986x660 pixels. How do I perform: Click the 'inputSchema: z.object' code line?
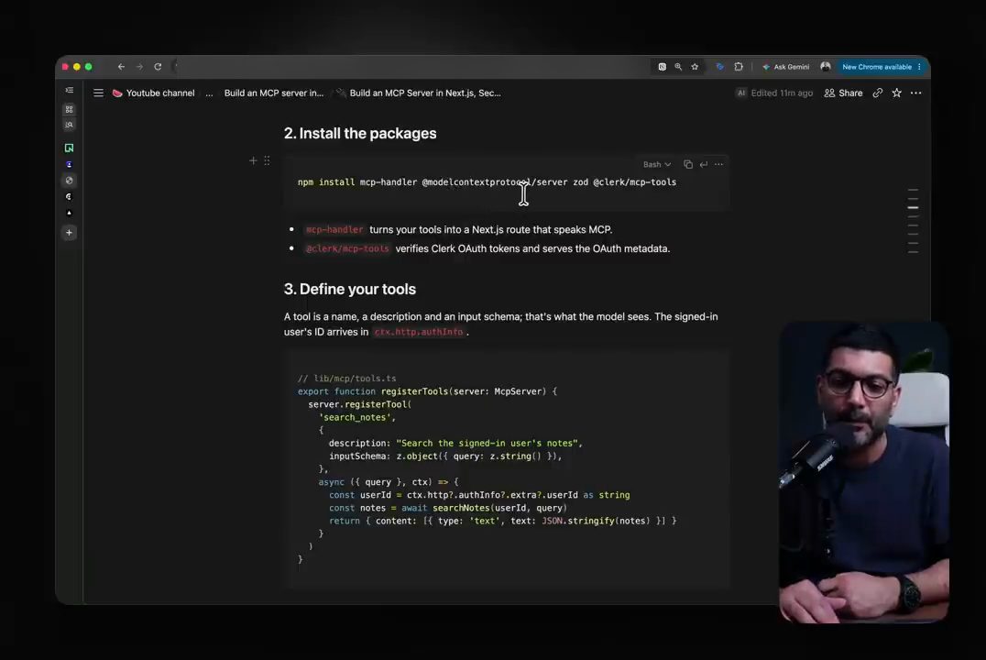(x=445, y=456)
